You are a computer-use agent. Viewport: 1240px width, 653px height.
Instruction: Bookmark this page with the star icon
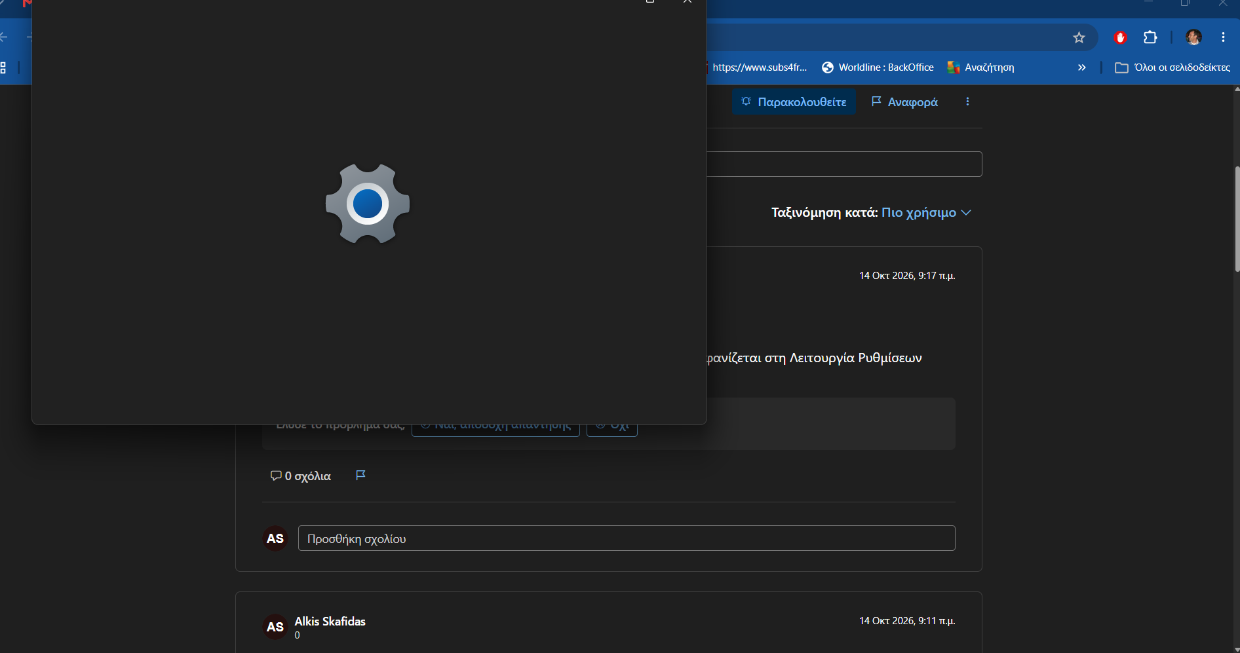(x=1079, y=38)
